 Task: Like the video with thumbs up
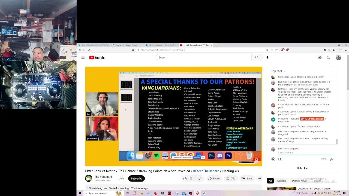pos(187,179)
